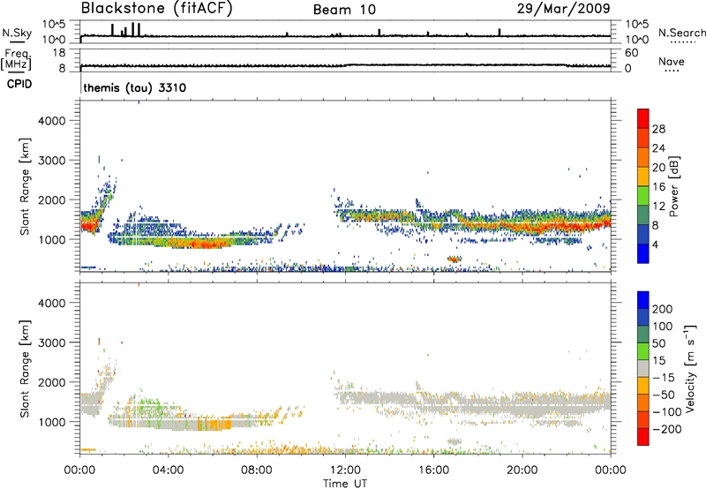
Task: Select the Beam 10 label
Action: click(344, 10)
